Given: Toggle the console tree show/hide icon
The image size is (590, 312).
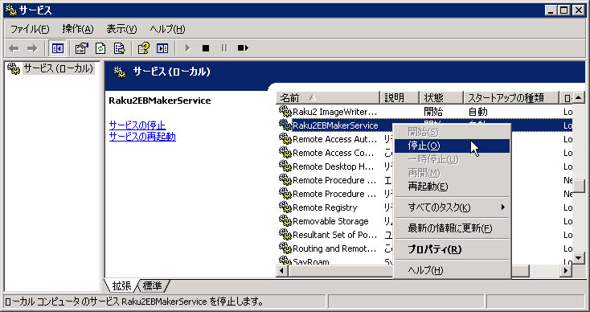Looking at the screenshot, I should [58, 48].
